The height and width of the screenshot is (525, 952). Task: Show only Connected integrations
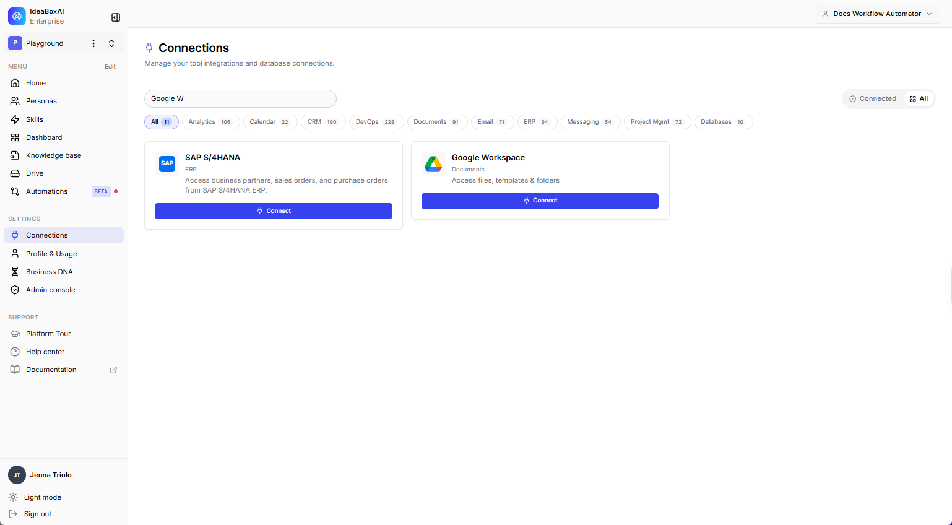[873, 98]
